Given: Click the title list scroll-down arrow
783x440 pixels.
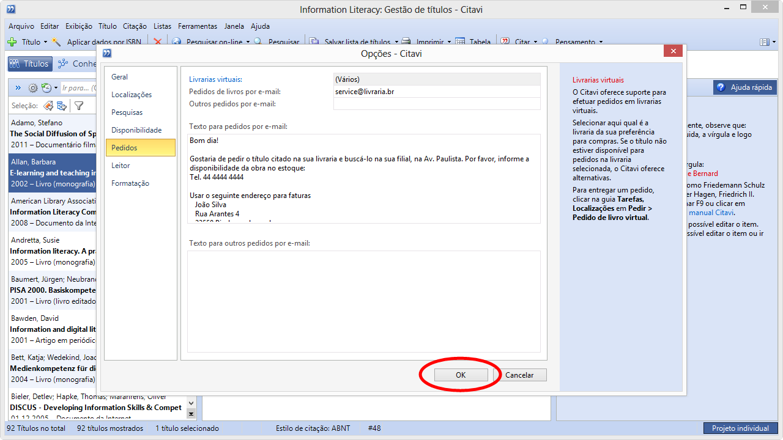Looking at the screenshot, I should tap(191, 403).
